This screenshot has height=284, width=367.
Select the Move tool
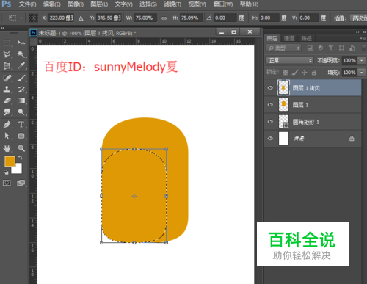pyautogui.click(x=21, y=43)
